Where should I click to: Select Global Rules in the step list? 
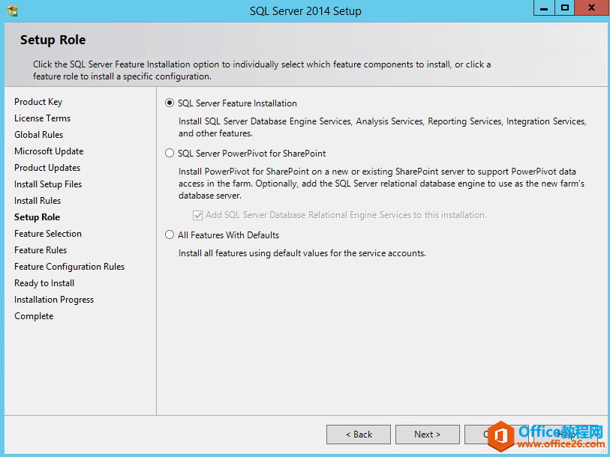point(38,134)
